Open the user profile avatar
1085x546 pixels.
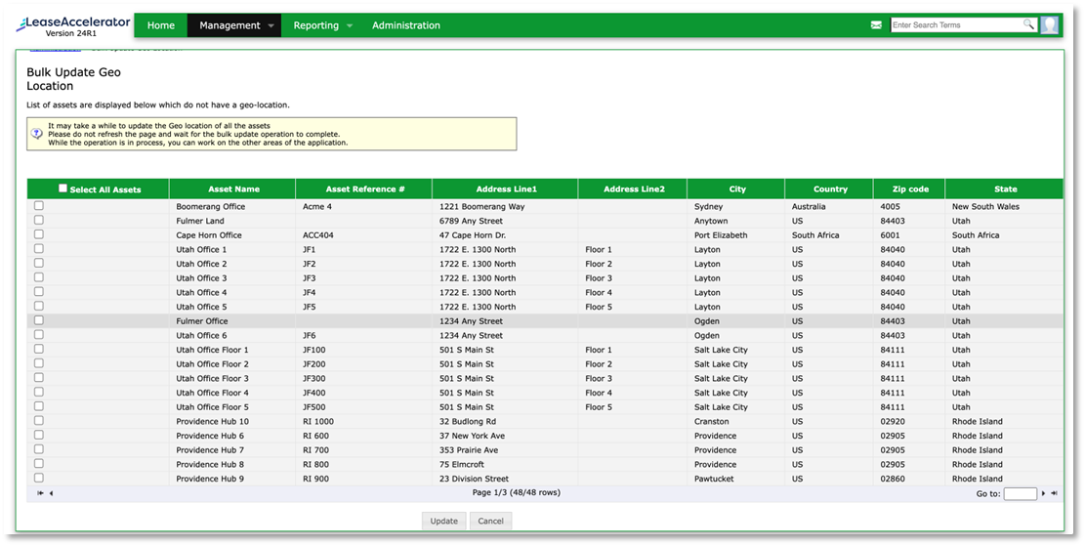tap(1050, 25)
